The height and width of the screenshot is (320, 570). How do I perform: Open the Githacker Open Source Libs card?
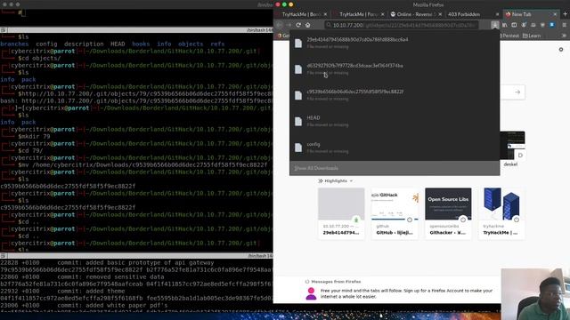448,213
